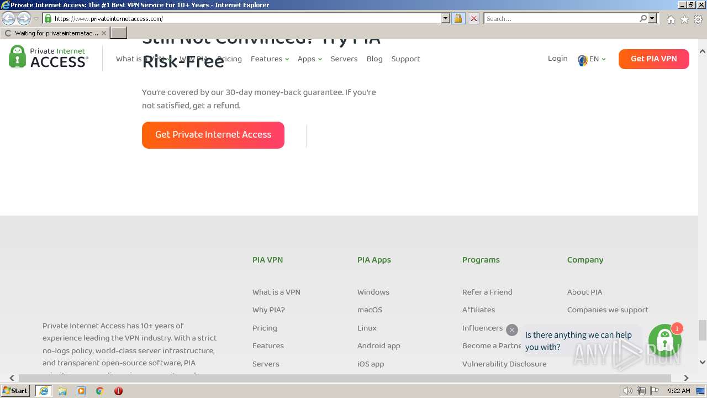Open Favorites star icon

pos(684,19)
